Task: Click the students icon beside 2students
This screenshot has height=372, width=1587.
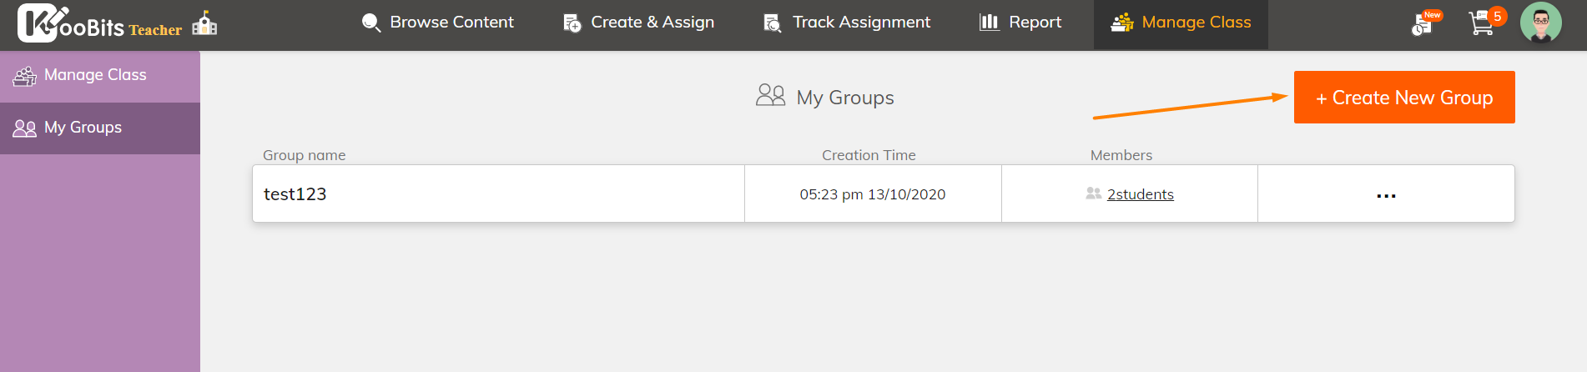Action: (x=1093, y=194)
